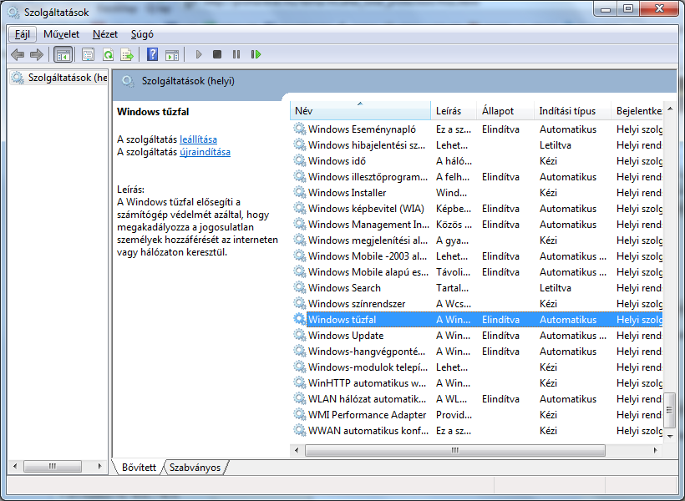The width and height of the screenshot is (685, 501).
Task: Click the gear icon beside Windows tűzfal
Action: pyautogui.click(x=299, y=319)
